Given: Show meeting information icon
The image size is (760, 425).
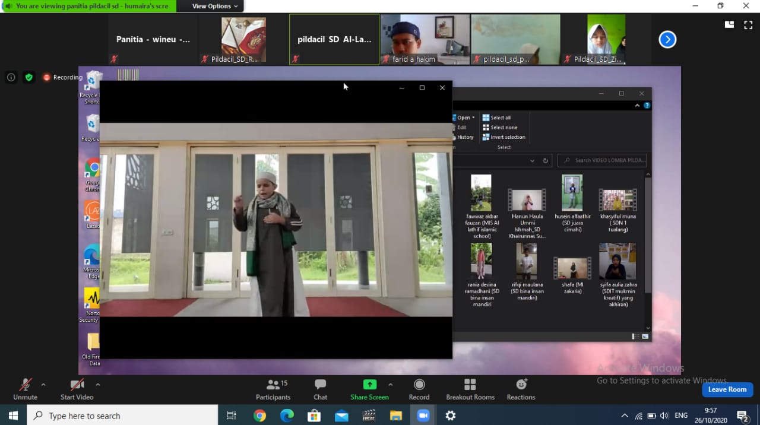Looking at the screenshot, I should tap(11, 77).
